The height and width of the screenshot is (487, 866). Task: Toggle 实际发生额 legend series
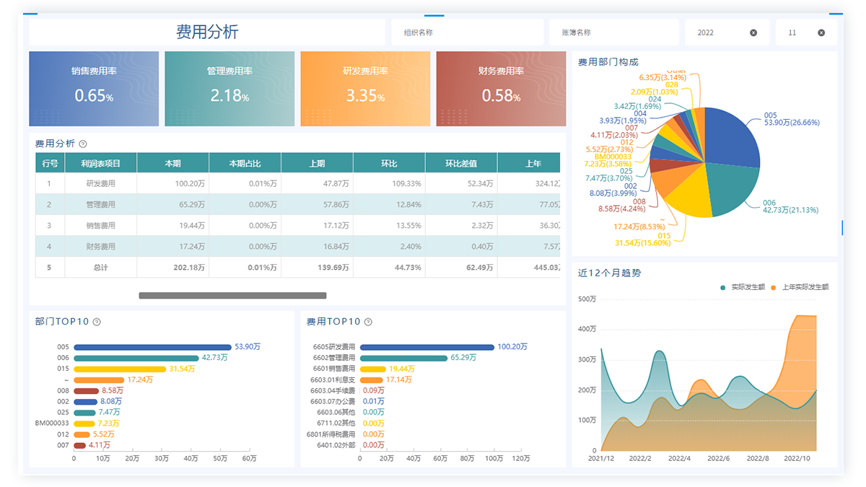(743, 287)
